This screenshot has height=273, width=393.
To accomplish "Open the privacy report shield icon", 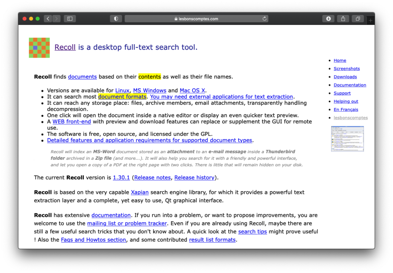I will tap(116, 18).
